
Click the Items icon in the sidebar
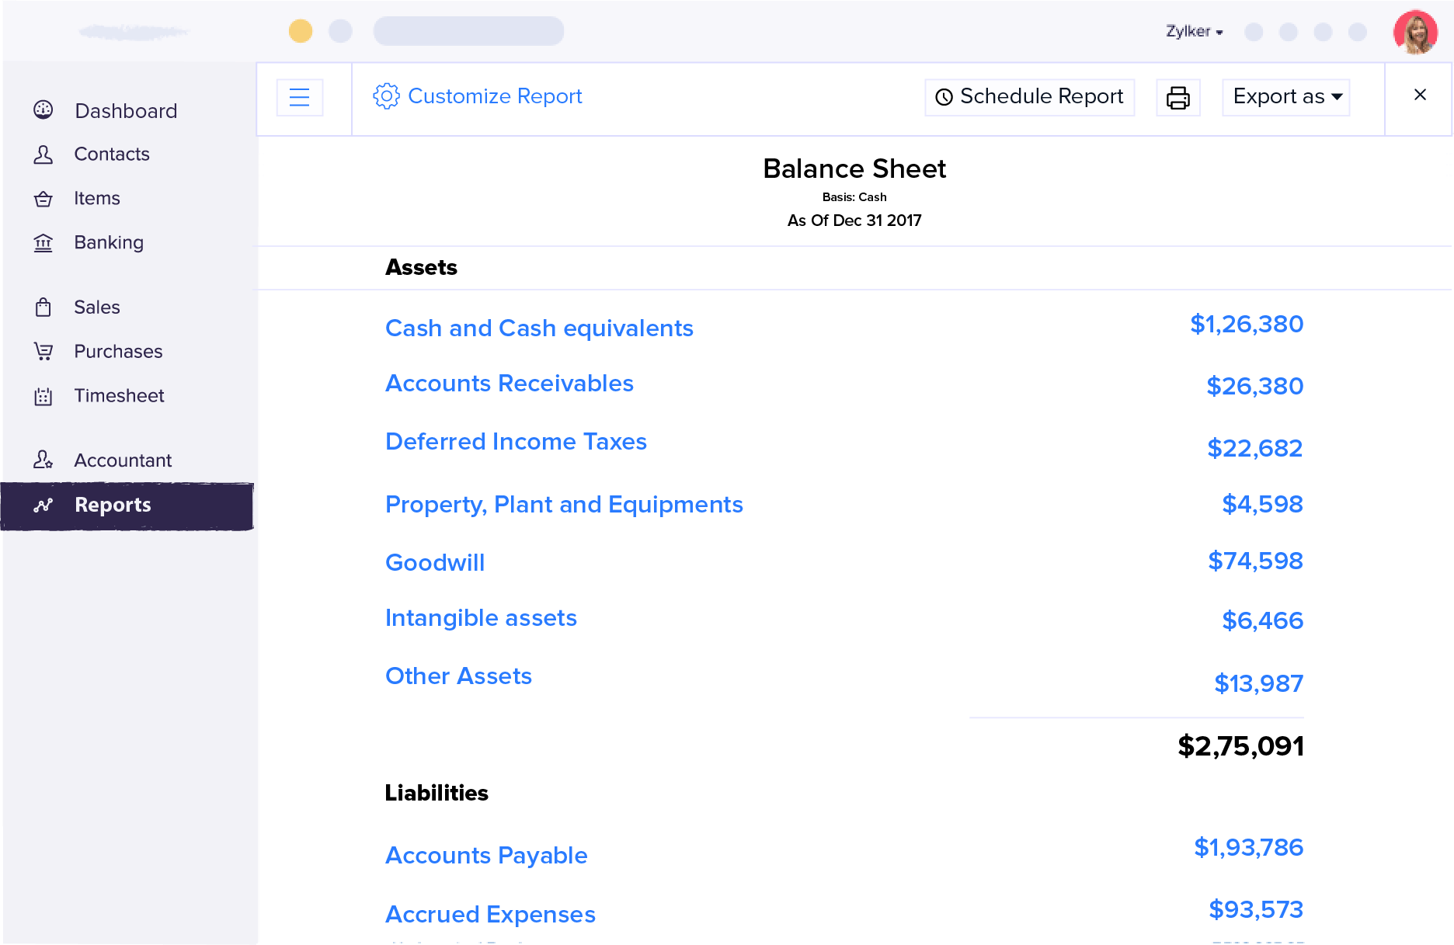[x=44, y=198]
